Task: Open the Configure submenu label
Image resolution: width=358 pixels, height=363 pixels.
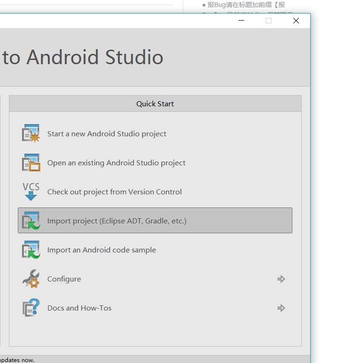Action: coord(64,279)
